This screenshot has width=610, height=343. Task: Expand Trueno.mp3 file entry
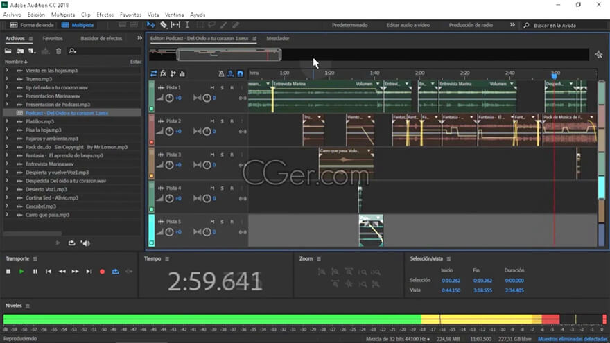click(x=7, y=79)
